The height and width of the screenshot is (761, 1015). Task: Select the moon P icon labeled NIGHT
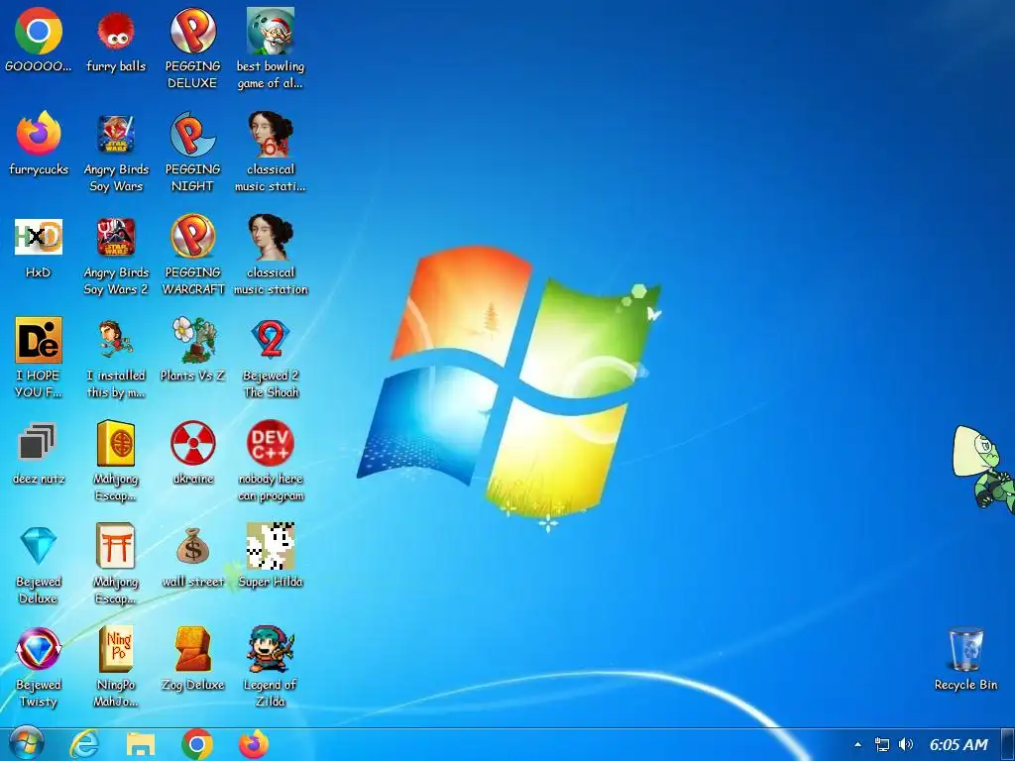193,134
